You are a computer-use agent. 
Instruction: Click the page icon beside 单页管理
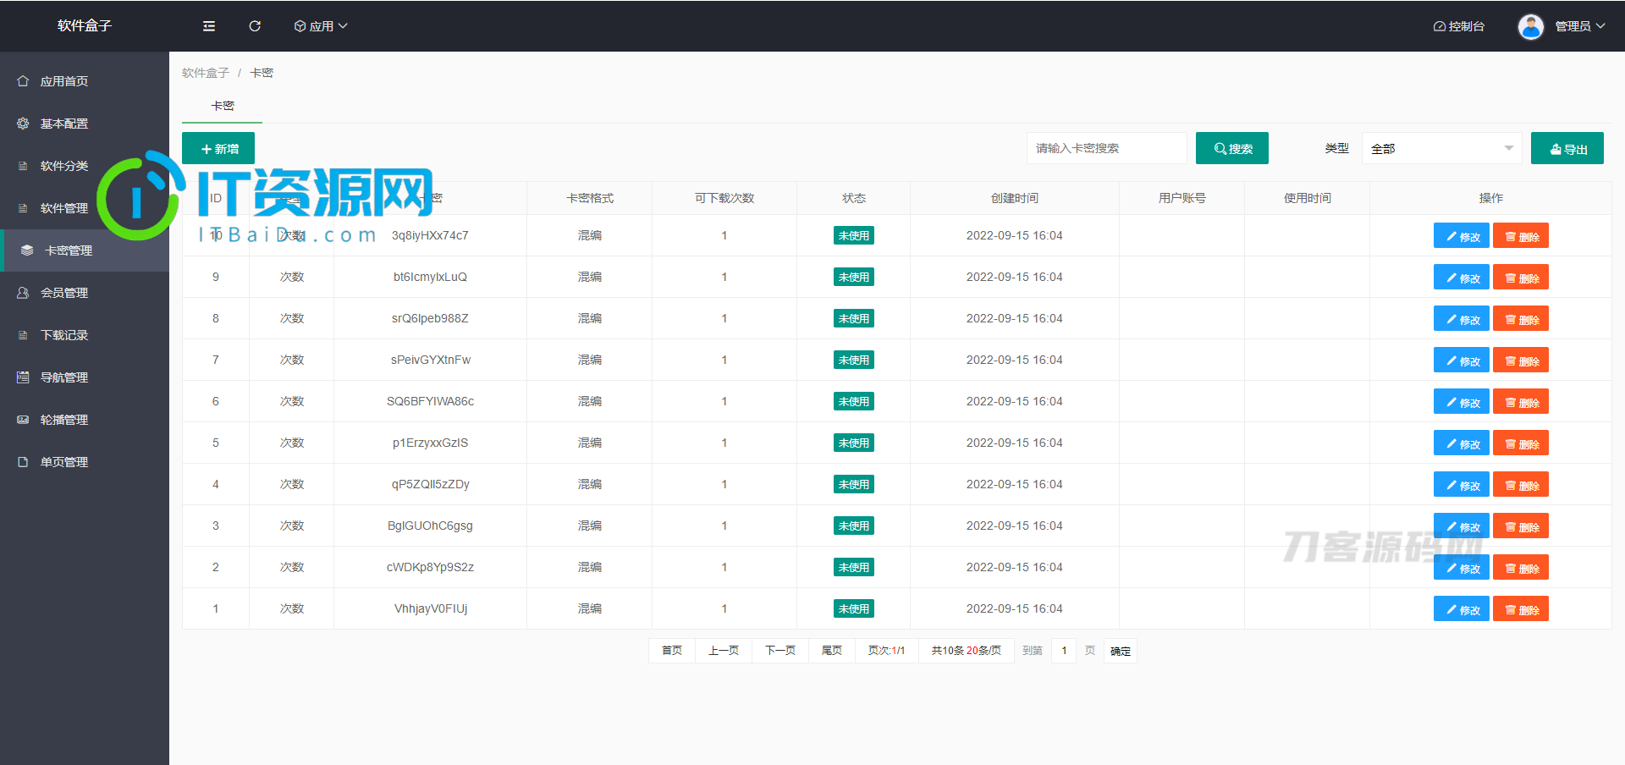pos(23,462)
